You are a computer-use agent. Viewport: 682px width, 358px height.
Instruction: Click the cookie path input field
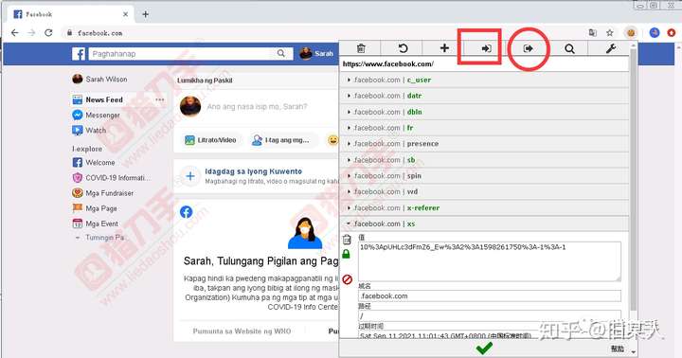tap(490, 315)
